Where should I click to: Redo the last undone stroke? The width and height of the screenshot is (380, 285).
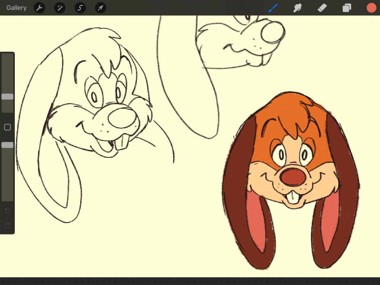(x=8, y=225)
